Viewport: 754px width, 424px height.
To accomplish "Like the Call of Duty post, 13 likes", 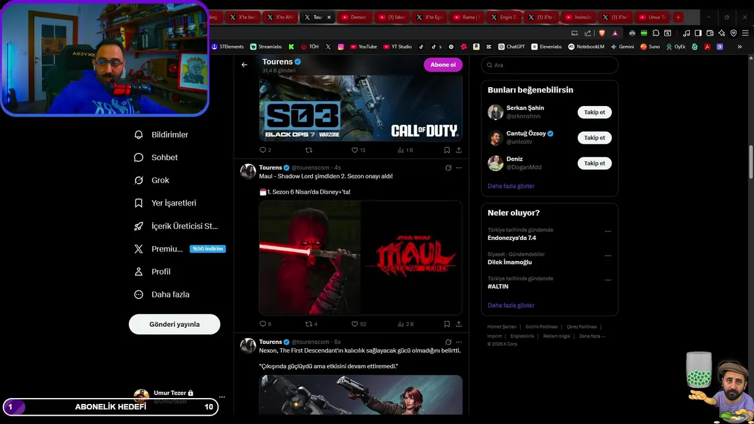I will pyautogui.click(x=358, y=150).
